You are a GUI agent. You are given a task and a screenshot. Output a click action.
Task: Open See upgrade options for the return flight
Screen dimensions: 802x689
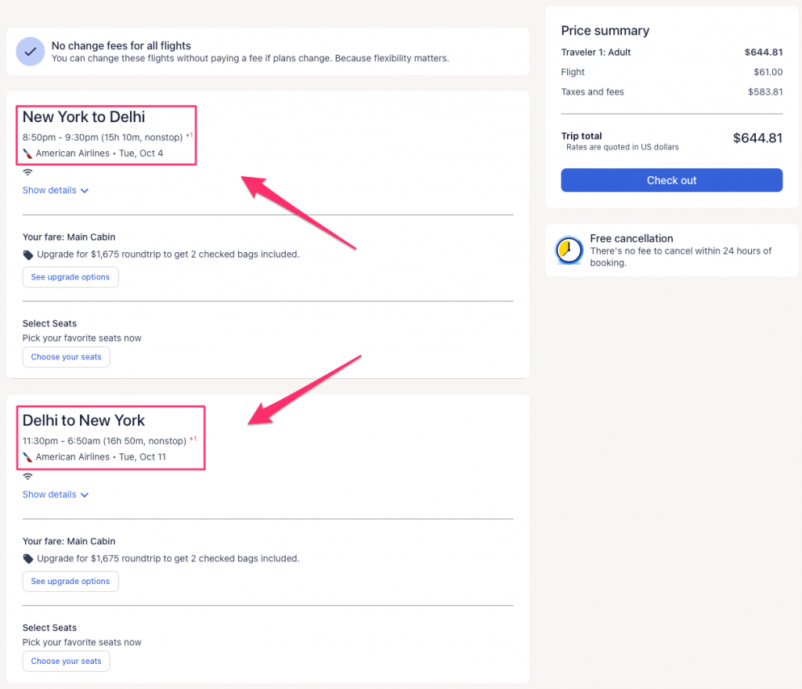(70, 582)
